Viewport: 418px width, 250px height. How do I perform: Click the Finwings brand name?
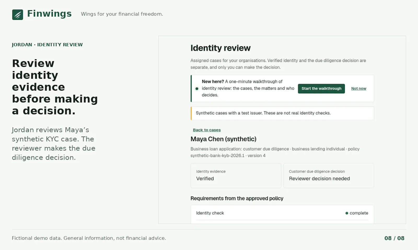49,14
